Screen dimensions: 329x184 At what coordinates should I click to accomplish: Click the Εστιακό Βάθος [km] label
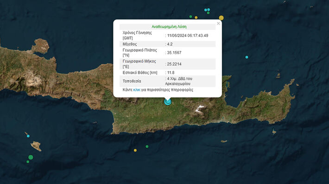click(140, 73)
